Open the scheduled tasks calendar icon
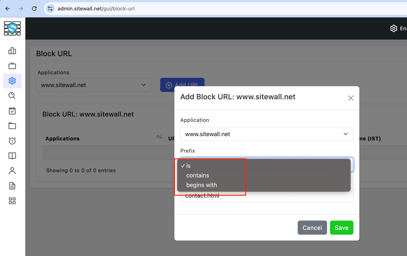The height and width of the screenshot is (256, 407). pos(12,111)
